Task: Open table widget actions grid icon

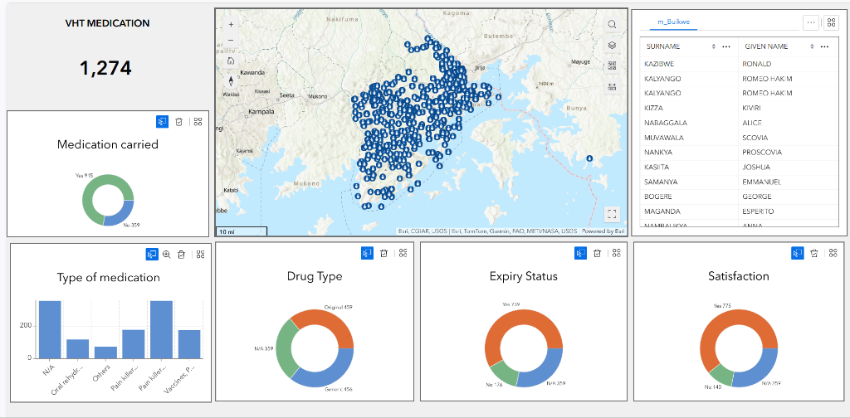Action: 830,22
